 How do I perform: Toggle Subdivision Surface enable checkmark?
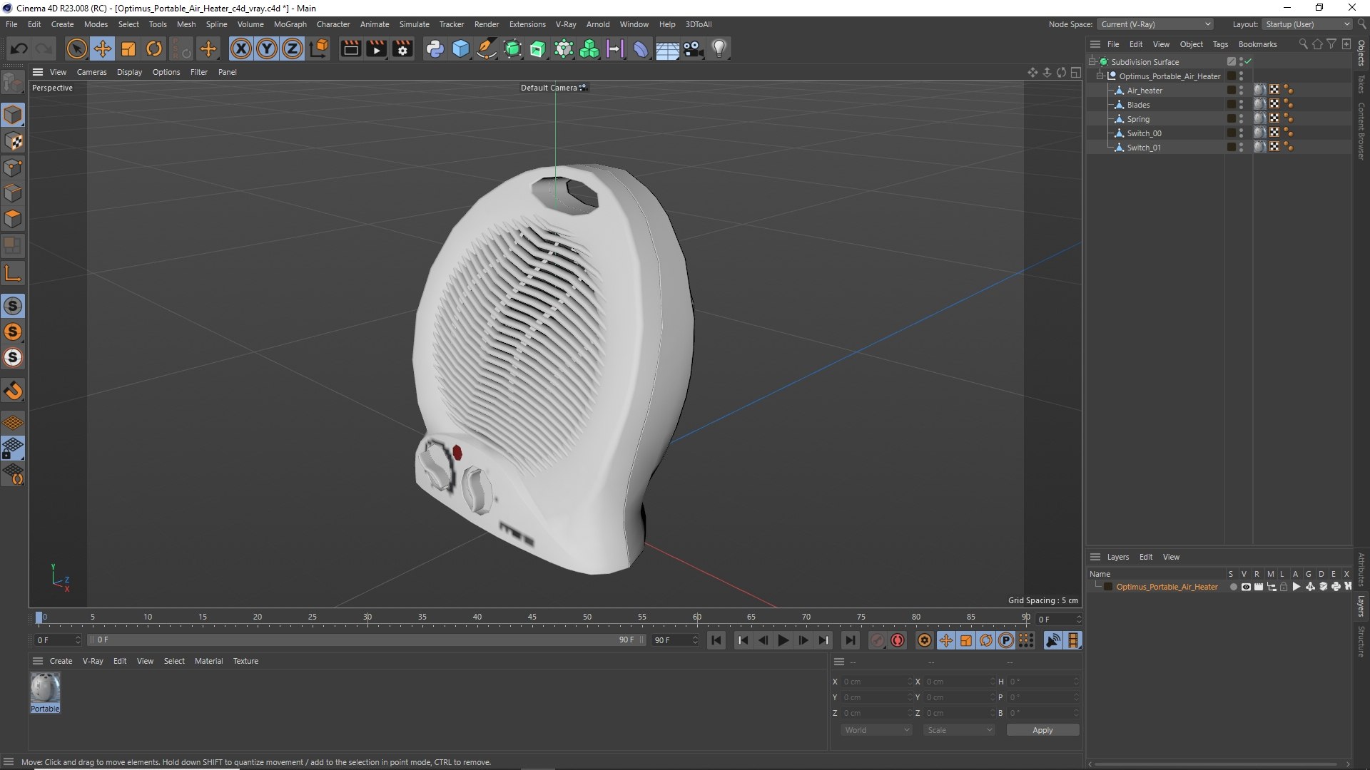click(x=1249, y=61)
